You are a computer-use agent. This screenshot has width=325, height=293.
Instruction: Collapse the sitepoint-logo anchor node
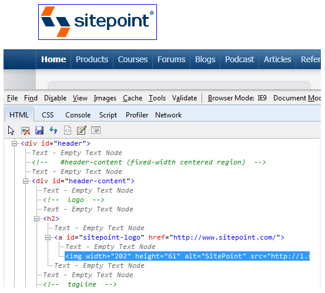(48, 237)
